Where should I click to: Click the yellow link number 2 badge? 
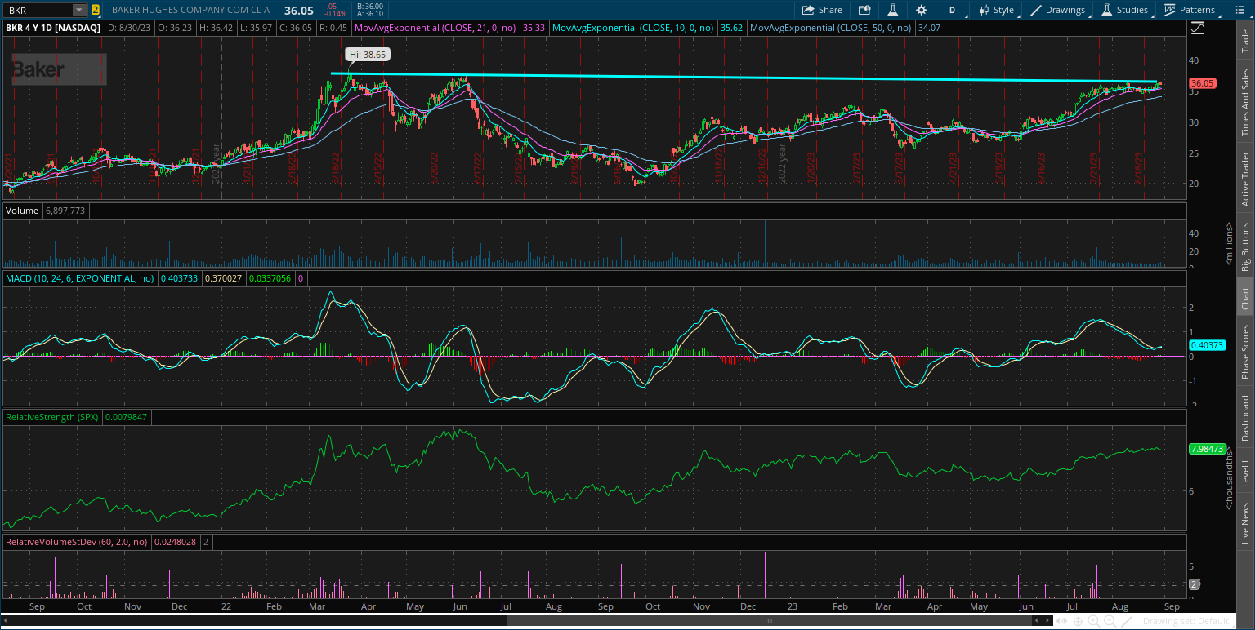[96, 10]
